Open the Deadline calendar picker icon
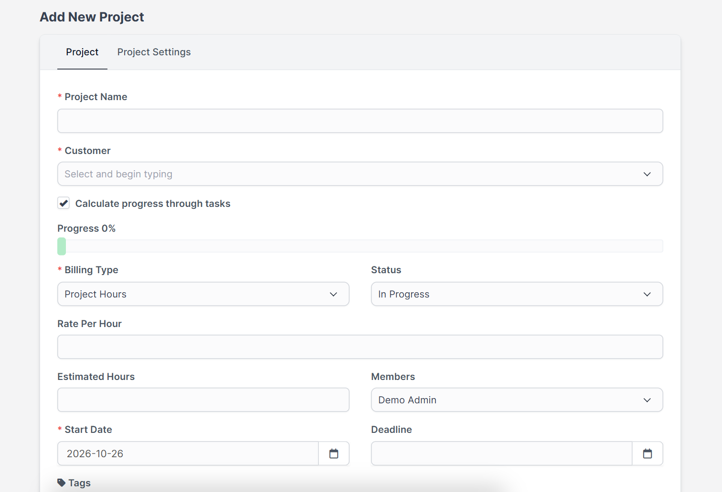Image resolution: width=722 pixels, height=492 pixels. [648, 453]
